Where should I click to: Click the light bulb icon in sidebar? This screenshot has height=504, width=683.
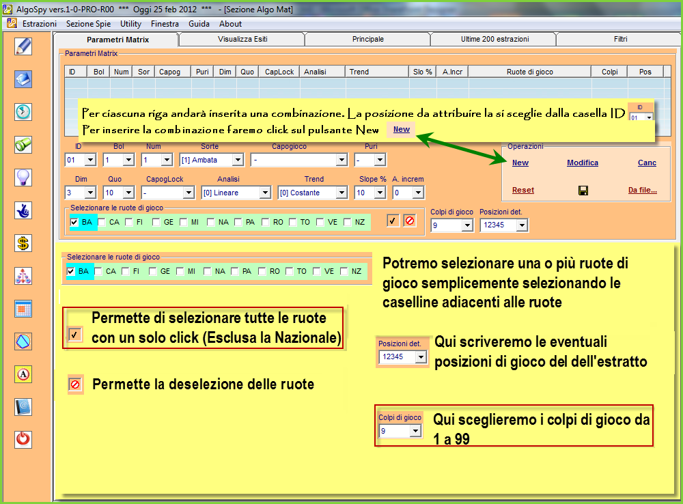(x=23, y=178)
